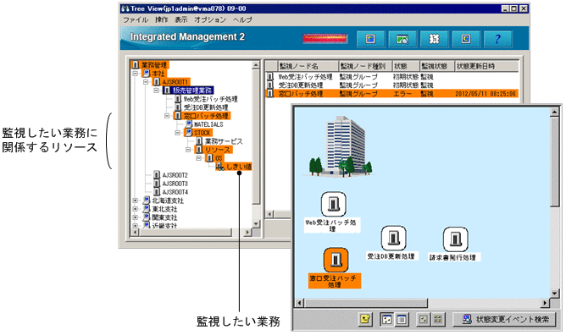Collapse the 本社 tree branch
The image size is (566, 335).
coord(136,74)
